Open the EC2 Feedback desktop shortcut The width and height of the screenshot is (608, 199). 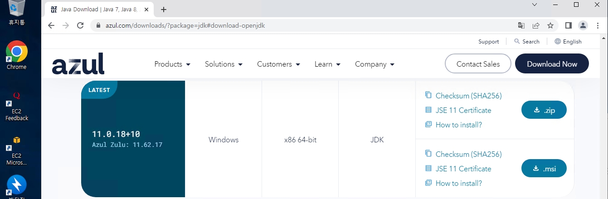click(17, 107)
